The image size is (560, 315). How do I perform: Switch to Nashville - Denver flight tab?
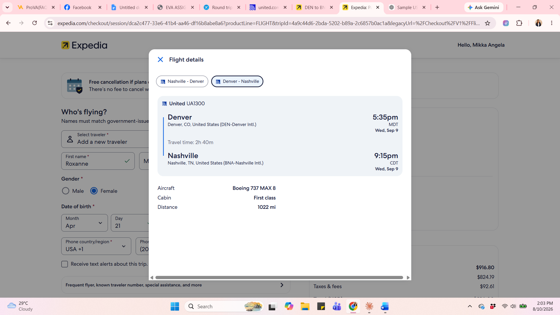(x=182, y=81)
